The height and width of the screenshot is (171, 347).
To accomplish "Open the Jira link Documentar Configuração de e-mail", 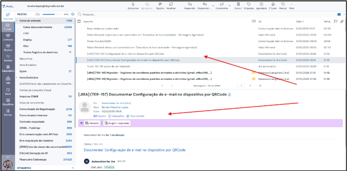I will tap(135, 150).
